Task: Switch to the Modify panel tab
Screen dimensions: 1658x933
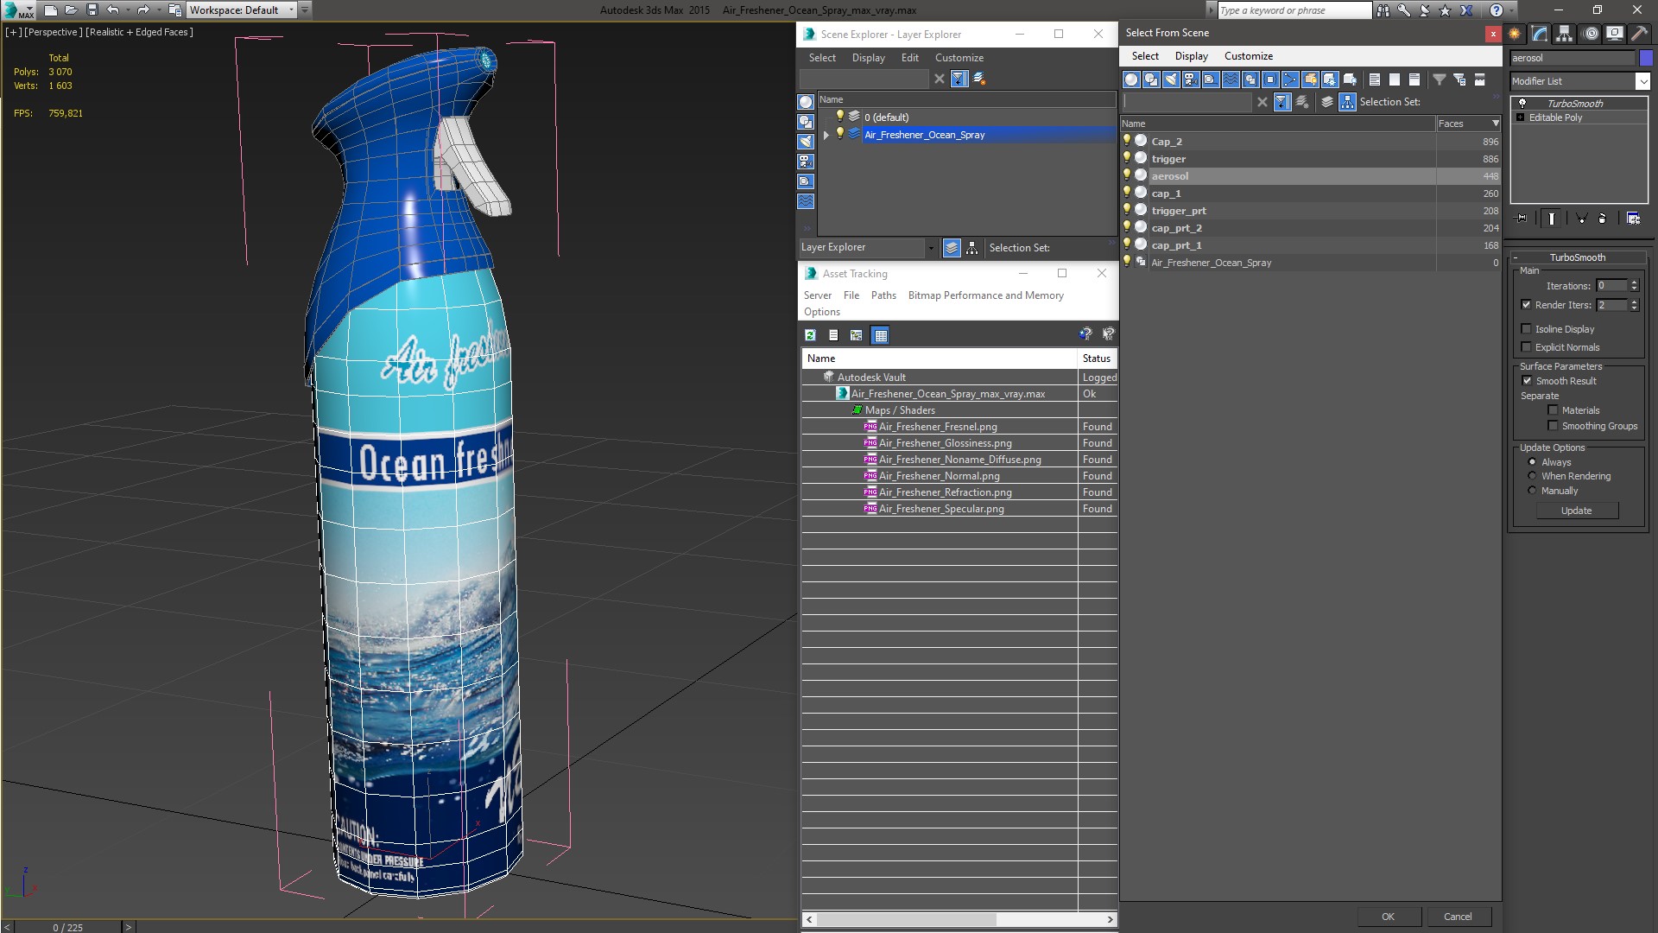Action: (1540, 34)
